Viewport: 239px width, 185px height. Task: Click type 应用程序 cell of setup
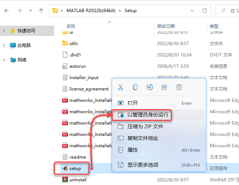coord(219,169)
